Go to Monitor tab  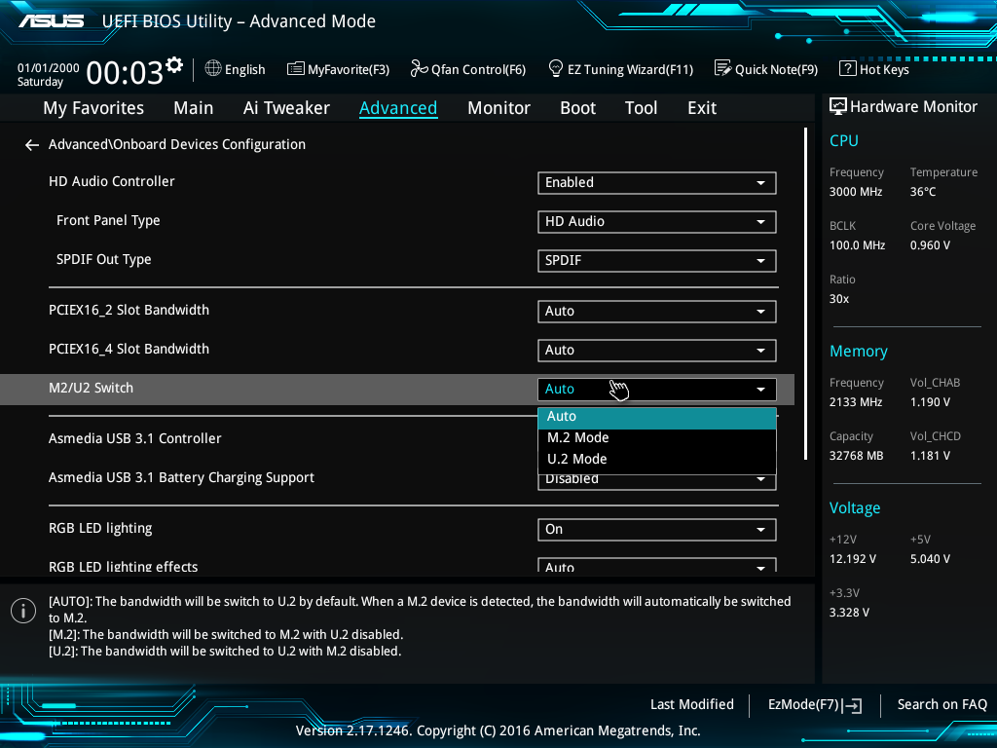[499, 108]
